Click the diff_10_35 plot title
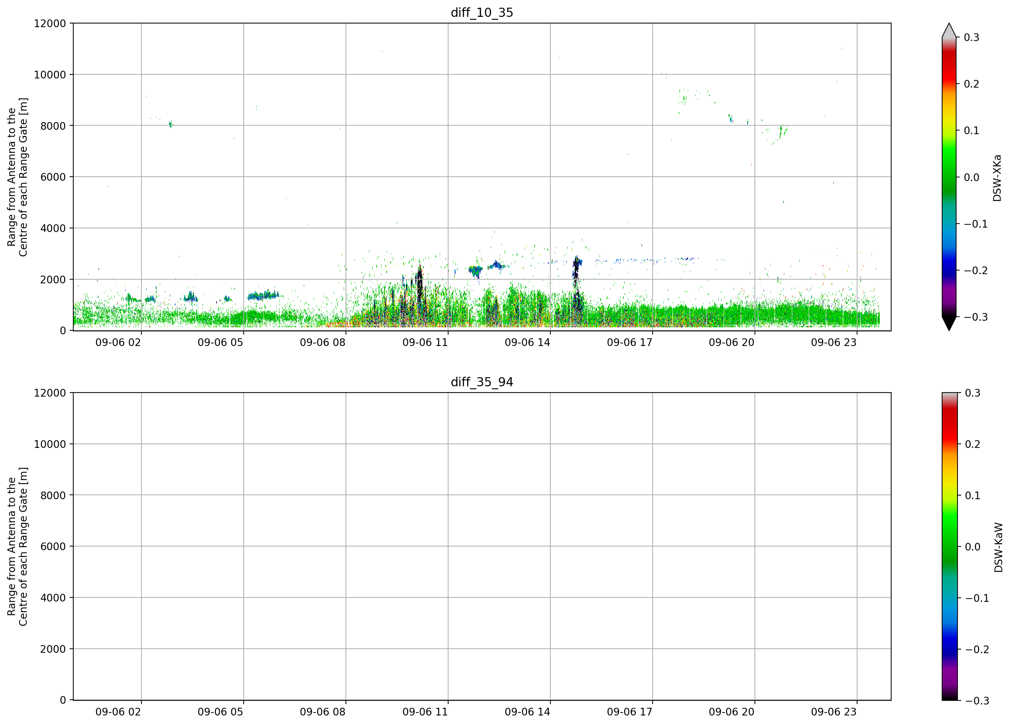The height and width of the screenshot is (725, 1011). click(482, 12)
